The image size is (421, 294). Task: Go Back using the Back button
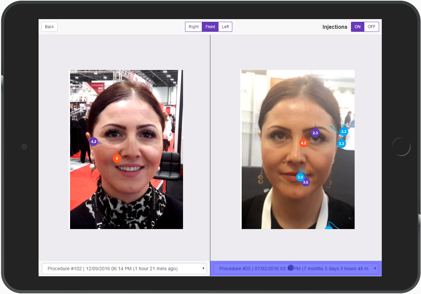tap(49, 27)
